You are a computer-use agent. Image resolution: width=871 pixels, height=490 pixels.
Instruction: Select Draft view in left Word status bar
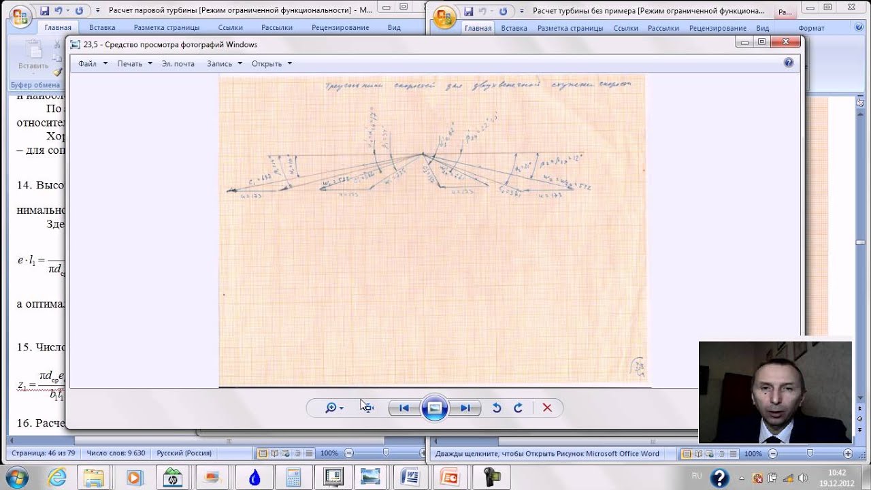click(x=309, y=453)
